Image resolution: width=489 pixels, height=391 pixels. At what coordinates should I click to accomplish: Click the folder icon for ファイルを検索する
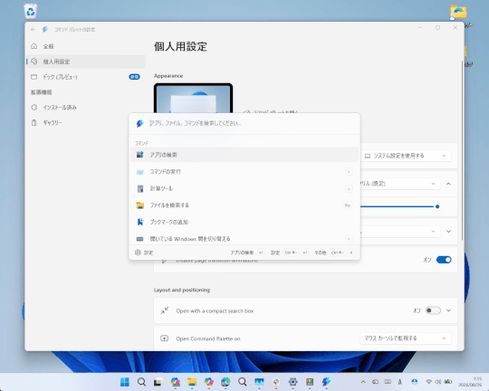(x=140, y=205)
